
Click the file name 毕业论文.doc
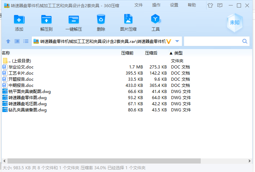coord(21,67)
